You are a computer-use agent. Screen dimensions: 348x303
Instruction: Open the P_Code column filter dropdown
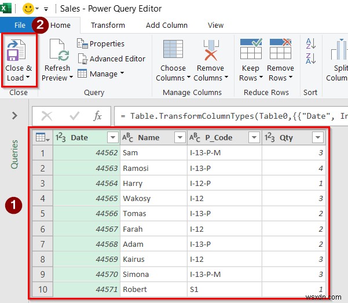point(254,137)
